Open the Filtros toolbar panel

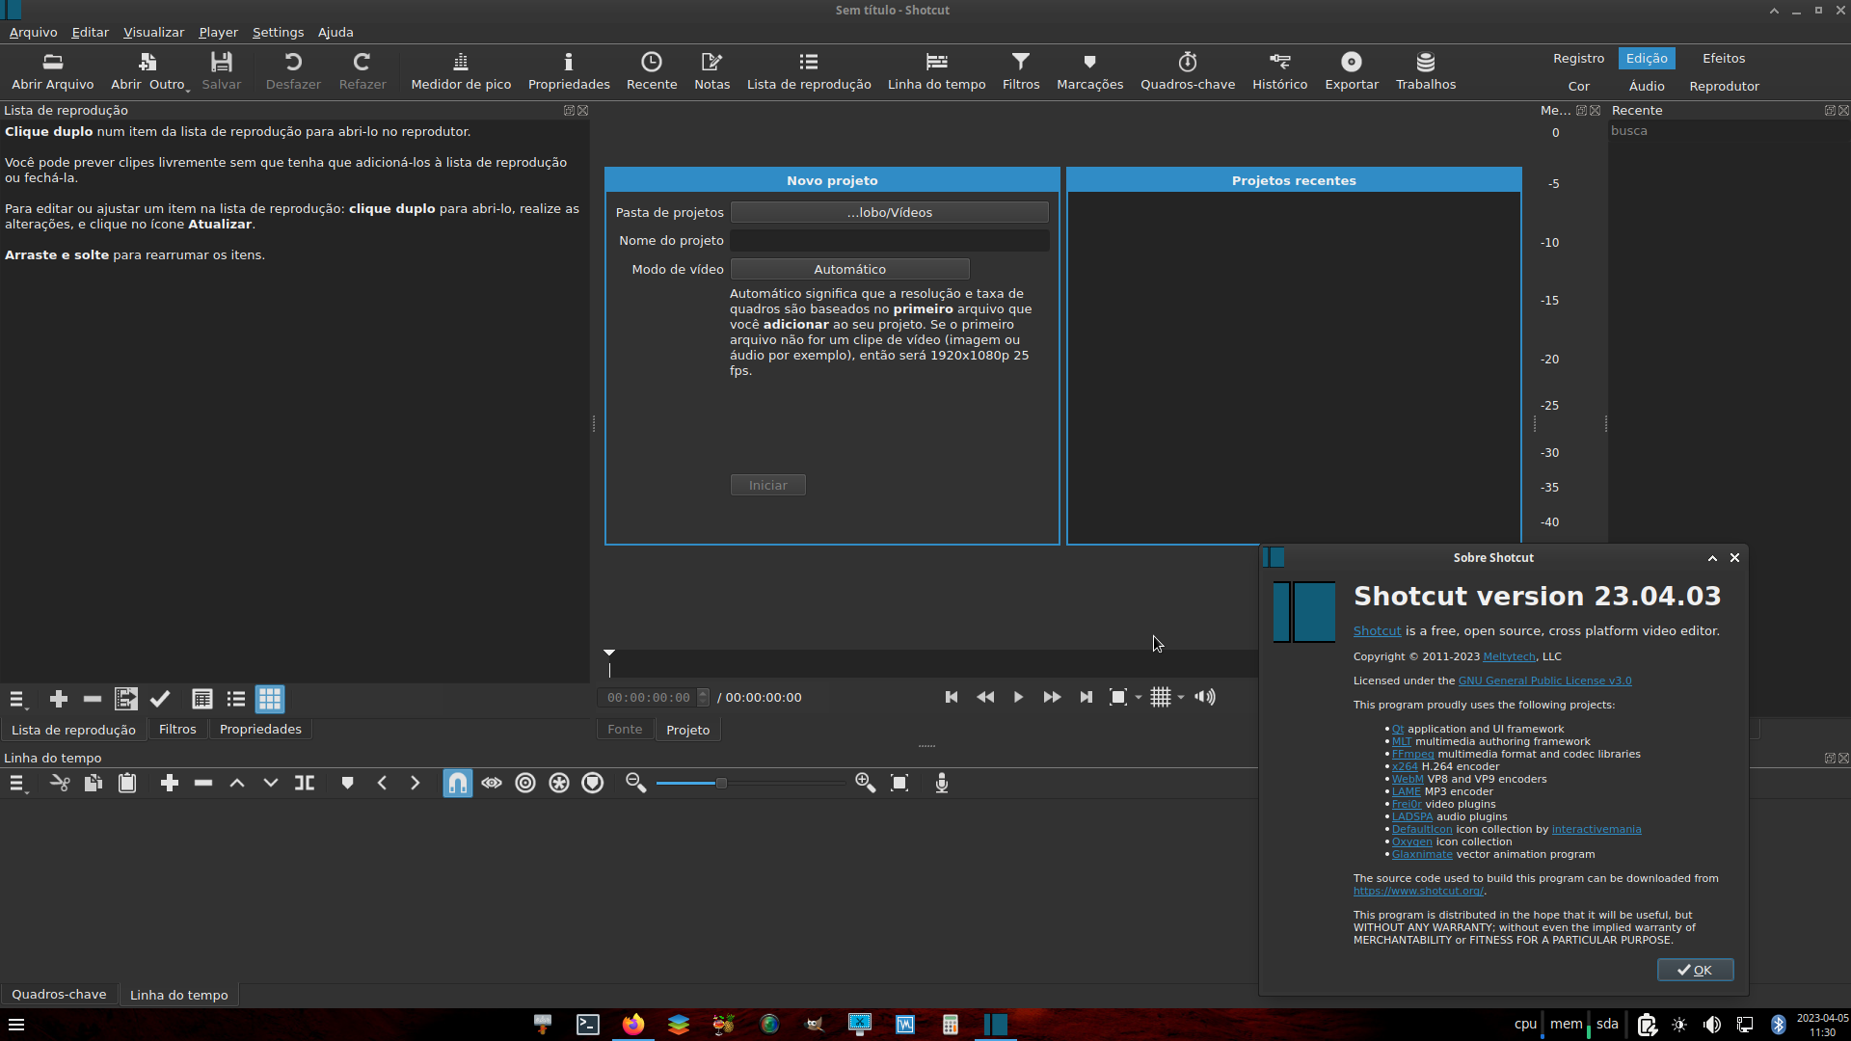pos(1020,70)
